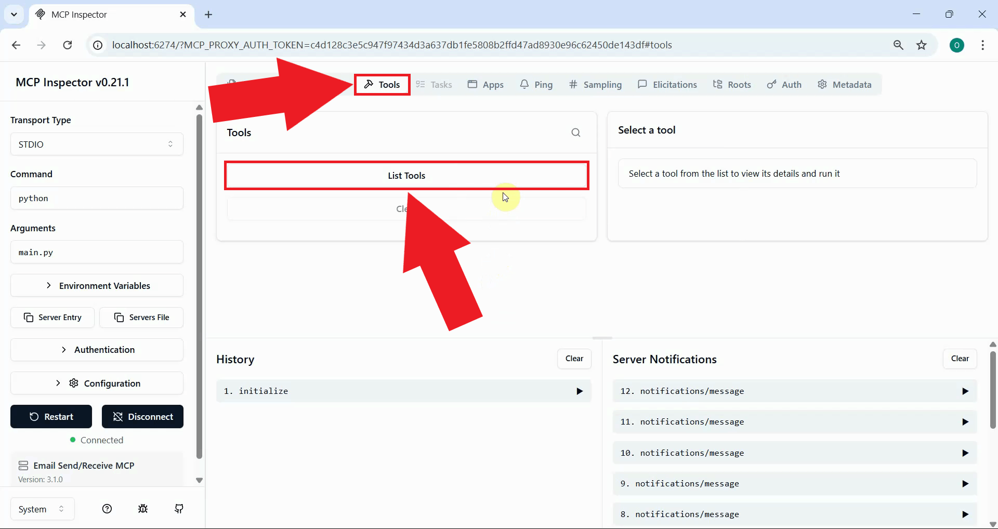Screen dimensions: 998x529
Task: Expand the Environment Variables section
Action: point(97,285)
